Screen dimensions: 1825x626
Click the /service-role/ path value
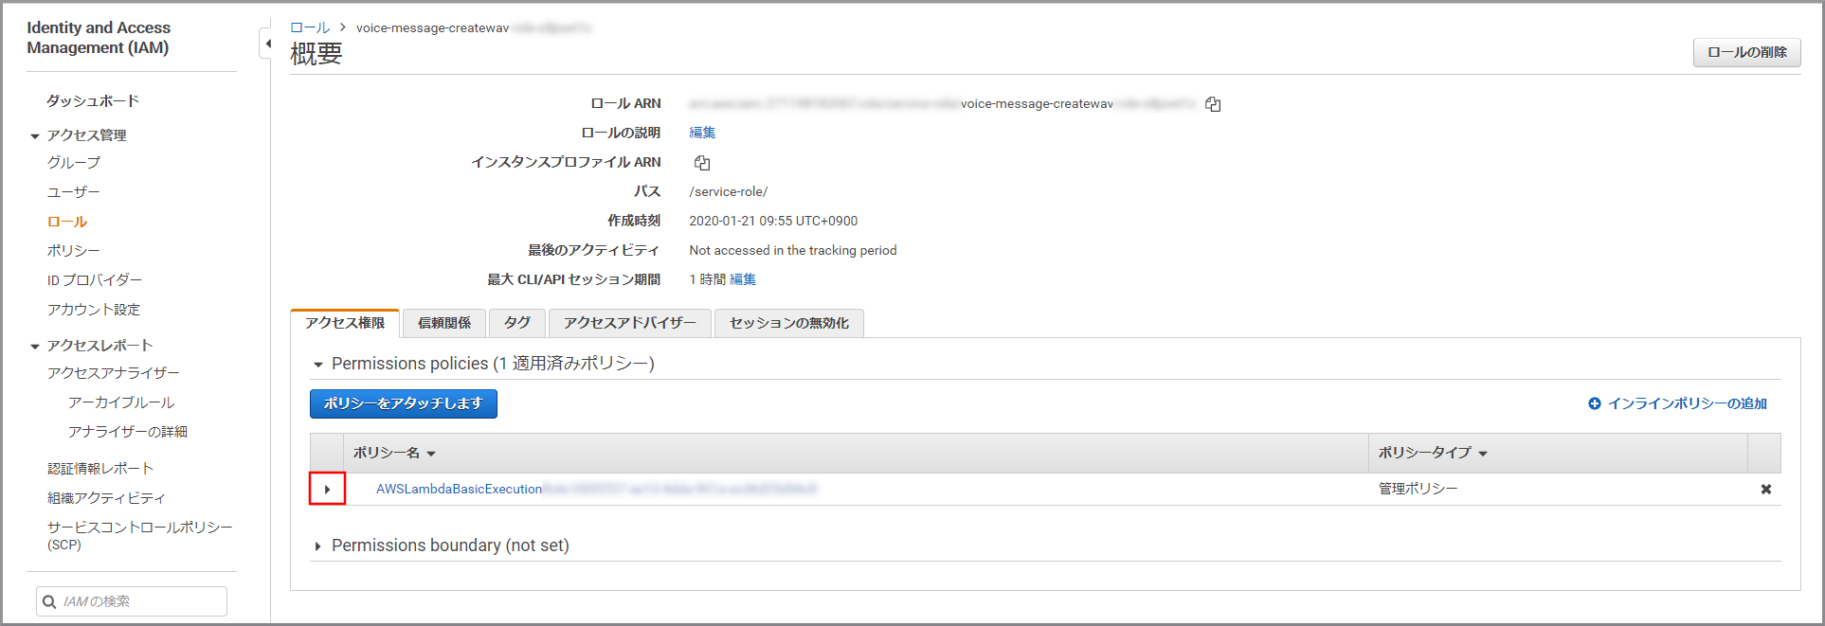point(729,192)
